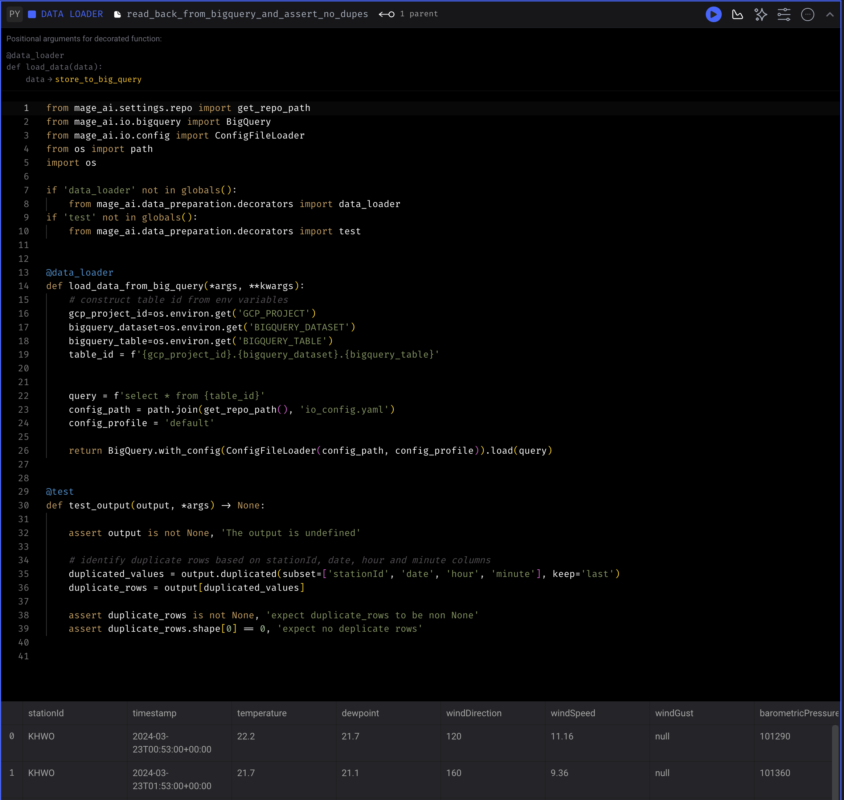Run the block with the play button
The width and height of the screenshot is (844, 800).
[713, 15]
